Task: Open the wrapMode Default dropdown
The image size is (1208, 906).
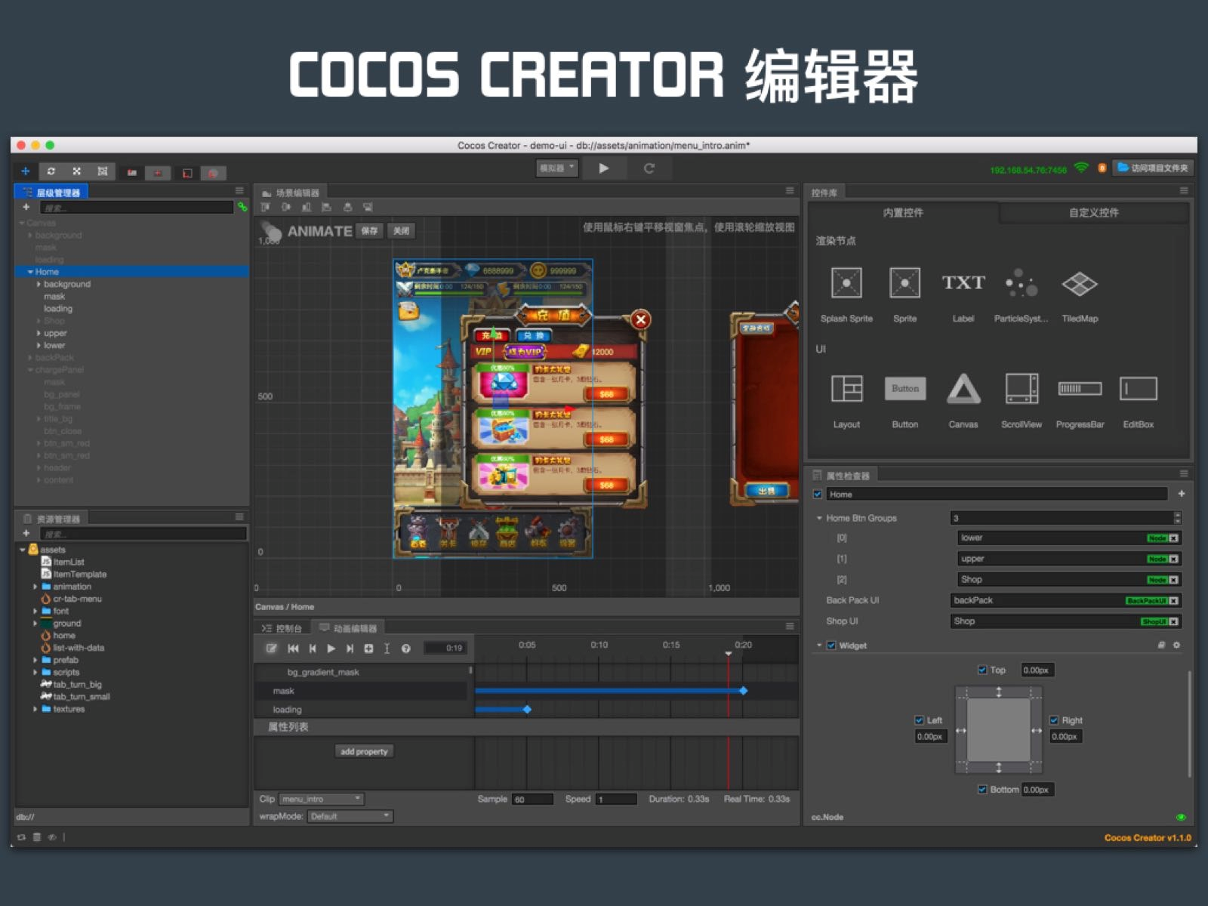Action: point(350,816)
